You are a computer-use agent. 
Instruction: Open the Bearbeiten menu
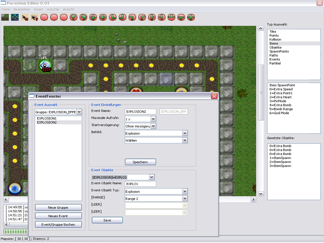point(22,9)
